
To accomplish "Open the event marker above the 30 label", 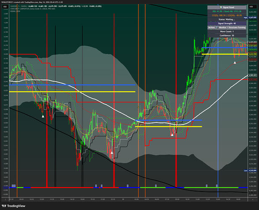I will point(127,186).
